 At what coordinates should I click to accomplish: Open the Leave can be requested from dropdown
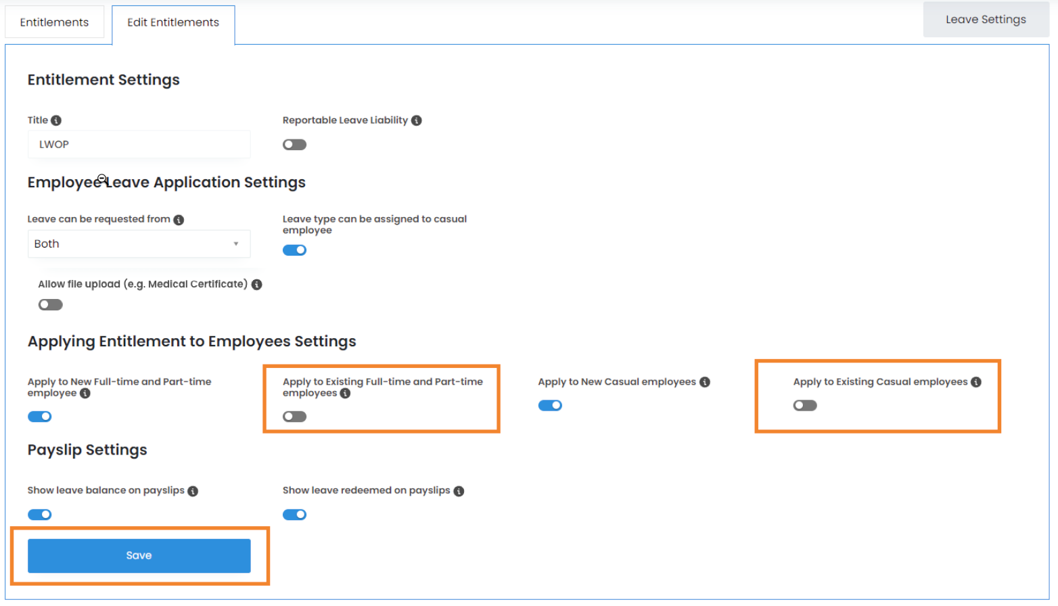[x=139, y=244]
